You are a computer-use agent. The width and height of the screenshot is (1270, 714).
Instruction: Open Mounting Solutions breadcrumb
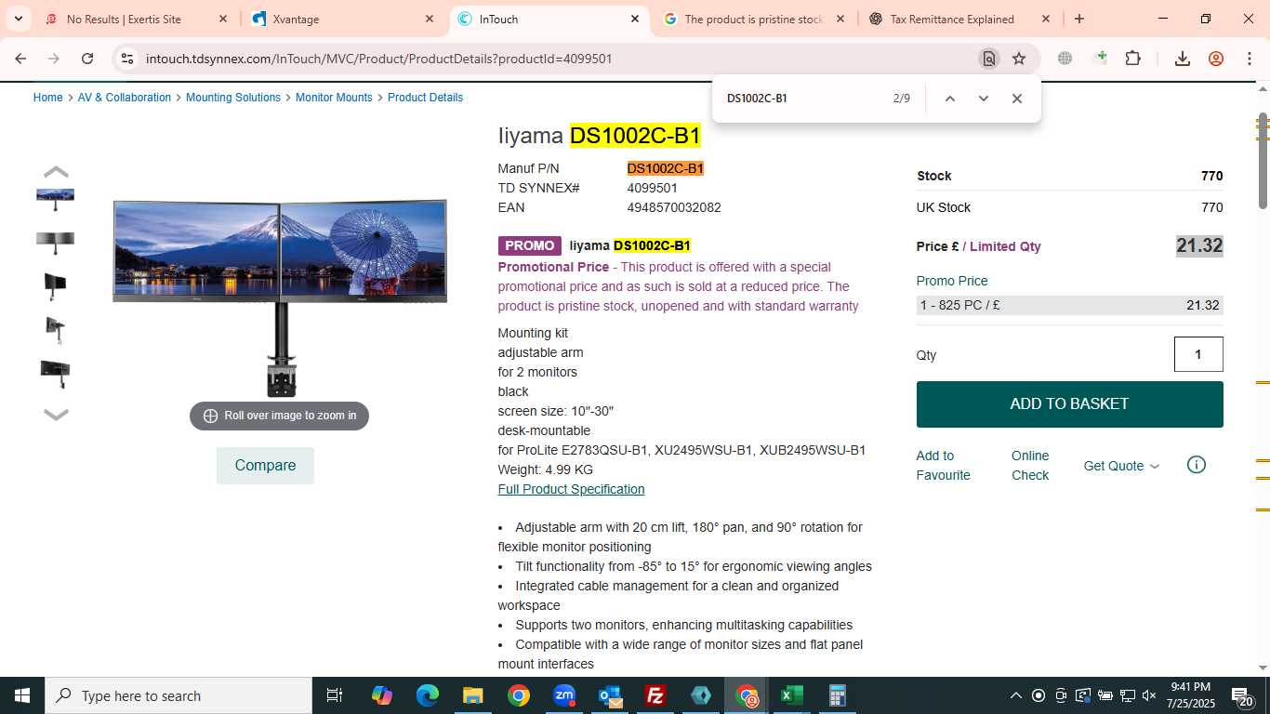pos(233,98)
